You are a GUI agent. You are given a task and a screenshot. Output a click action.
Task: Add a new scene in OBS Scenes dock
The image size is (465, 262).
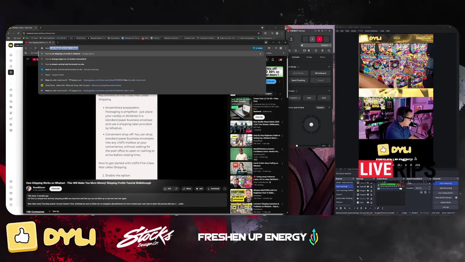(337, 208)
